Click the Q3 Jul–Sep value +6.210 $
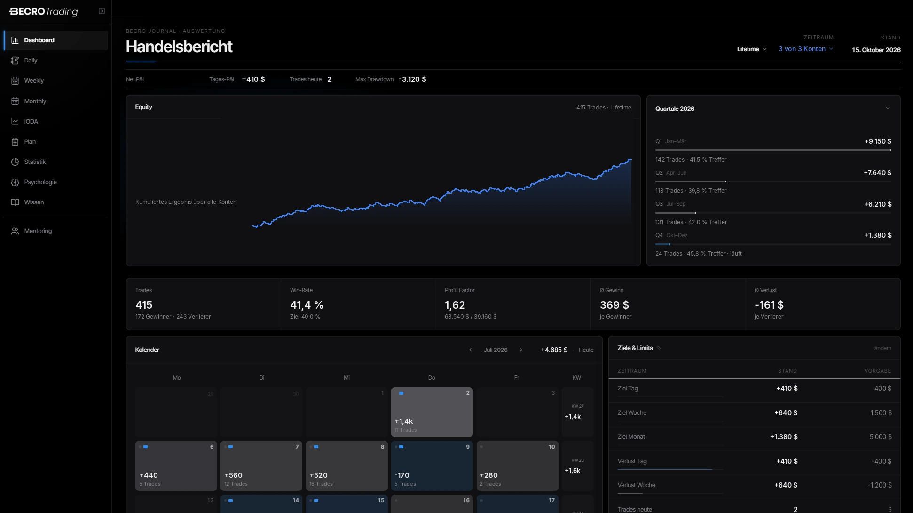 [878, 204]
